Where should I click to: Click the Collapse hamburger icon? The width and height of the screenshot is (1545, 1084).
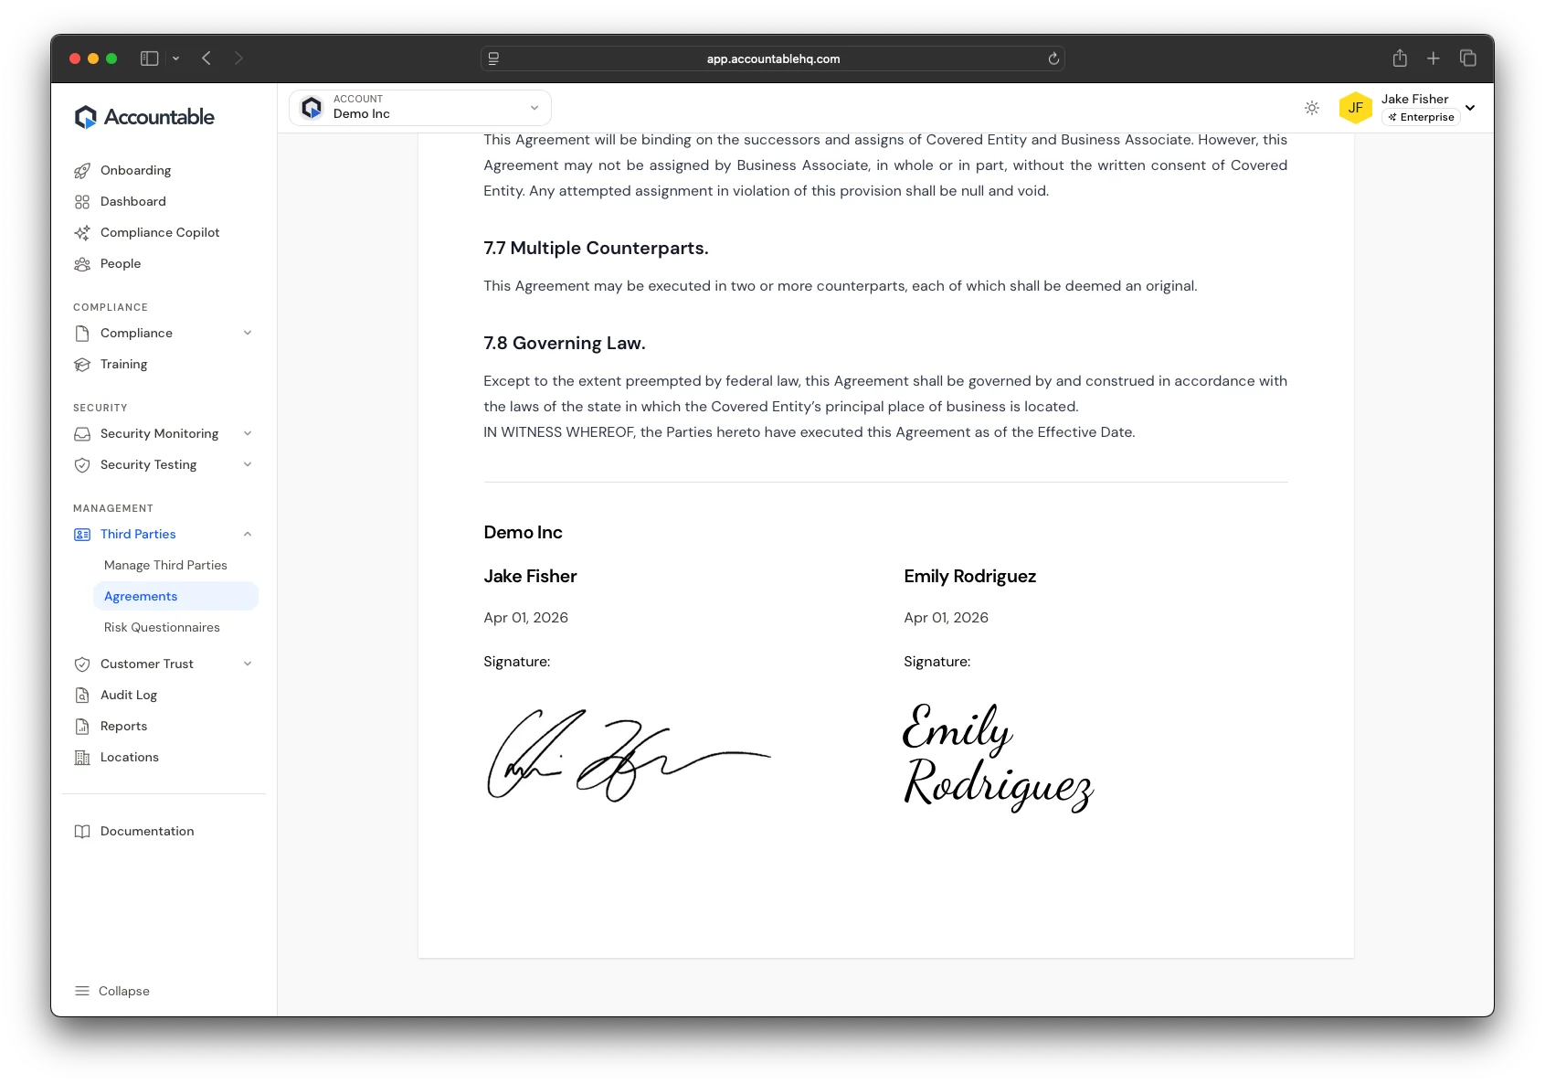82,991
